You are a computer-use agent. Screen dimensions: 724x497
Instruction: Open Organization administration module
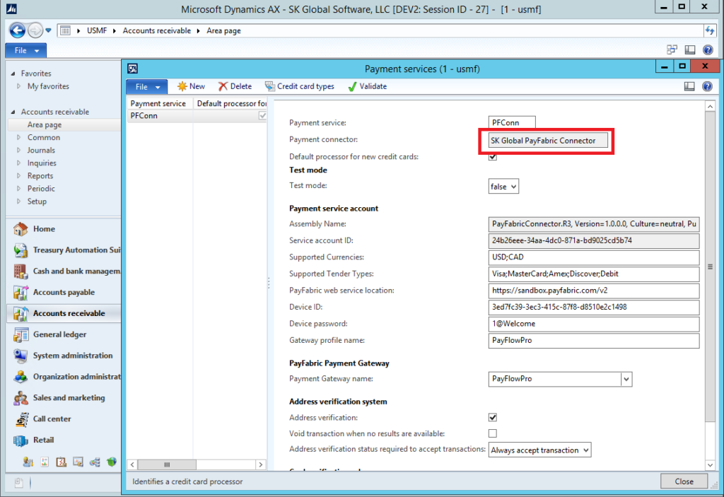(64, 376)
